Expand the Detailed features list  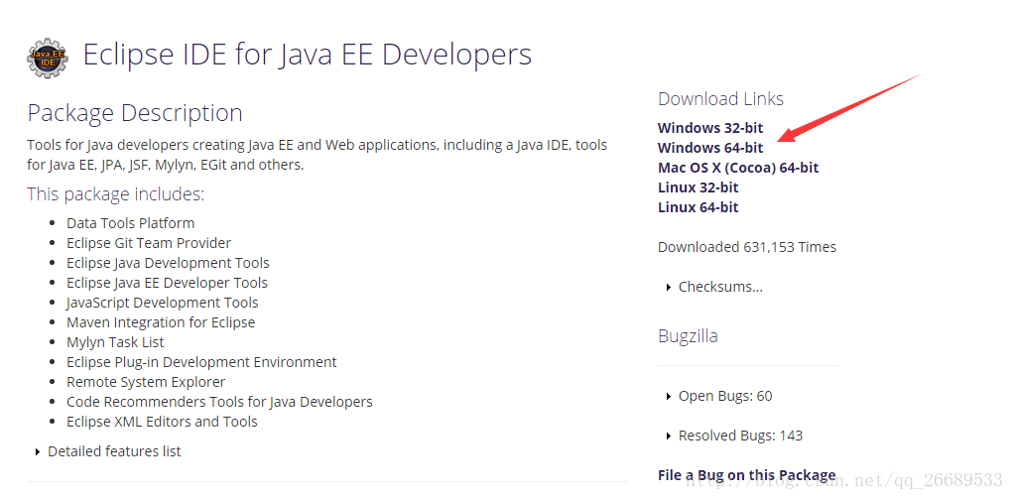(108, 451)
